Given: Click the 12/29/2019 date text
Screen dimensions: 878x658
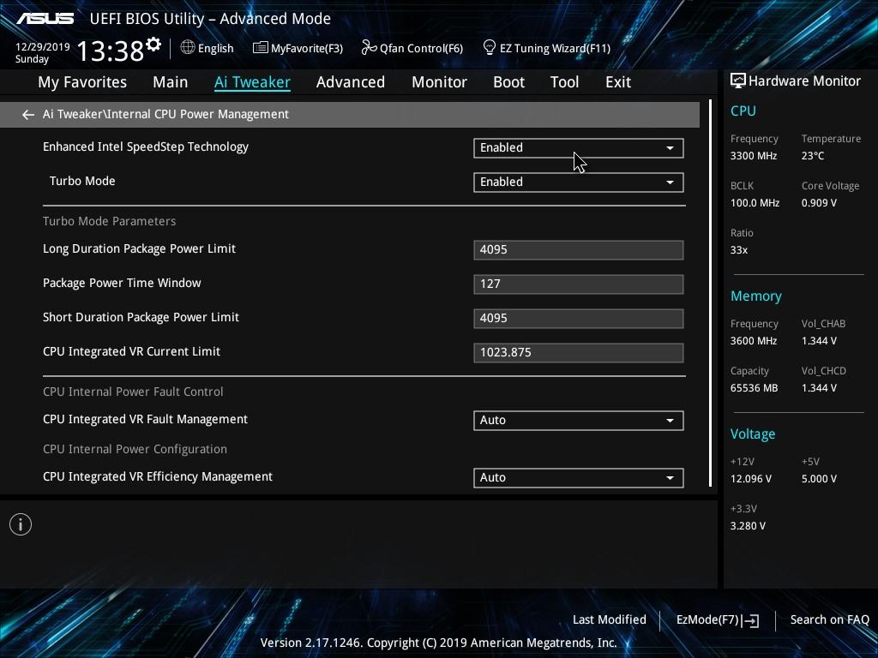Looking at the screenshot, I should pyautogui.click(x=43, y=47).
